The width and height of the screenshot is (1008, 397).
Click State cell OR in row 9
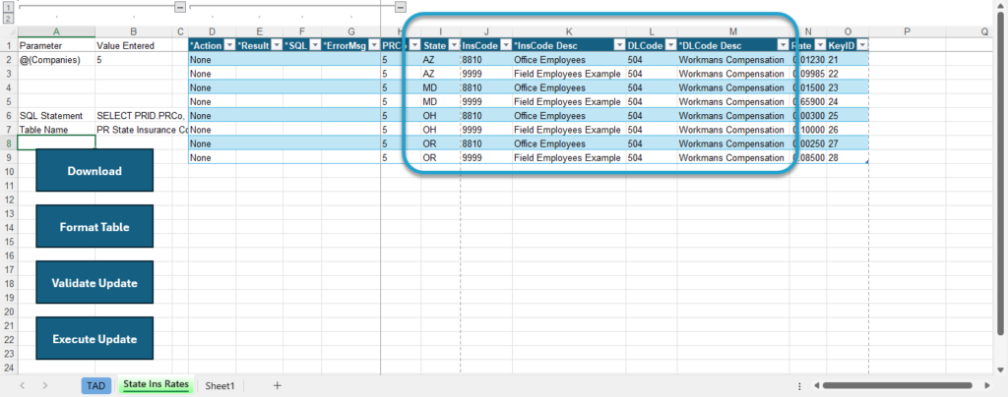pos(440,158)
